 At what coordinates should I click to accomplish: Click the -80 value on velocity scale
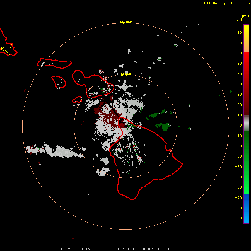[x=238, y=208]
